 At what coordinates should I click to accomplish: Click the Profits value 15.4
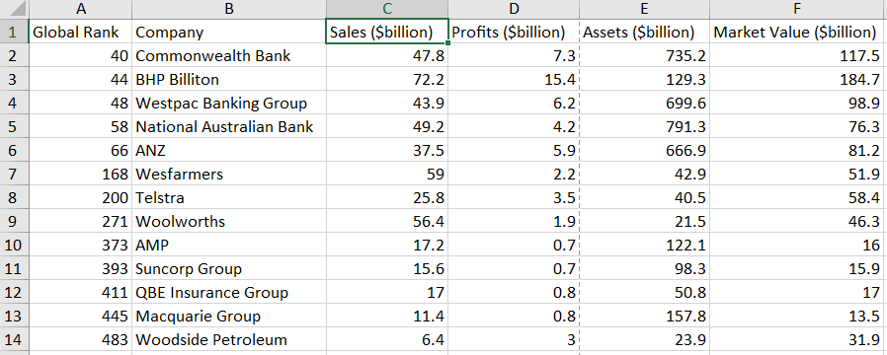(x=514, y=79)
